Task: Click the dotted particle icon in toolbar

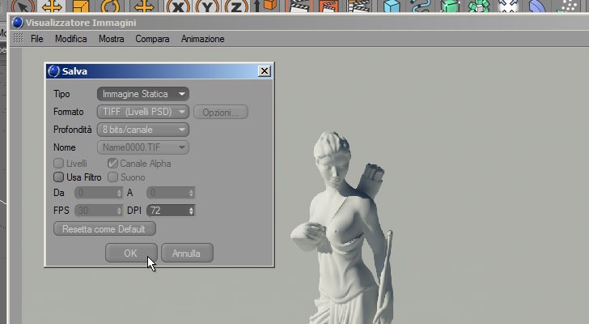Action: pyautogui.click(x=568, y=6)
